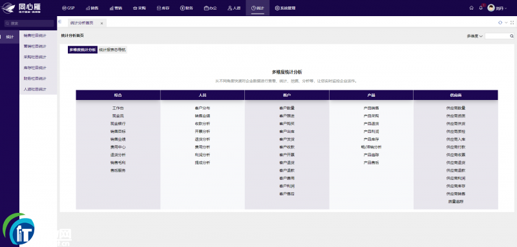
Task: Expand the user account menu chevron
Action: pyautogui.click(x=505, y=8)
